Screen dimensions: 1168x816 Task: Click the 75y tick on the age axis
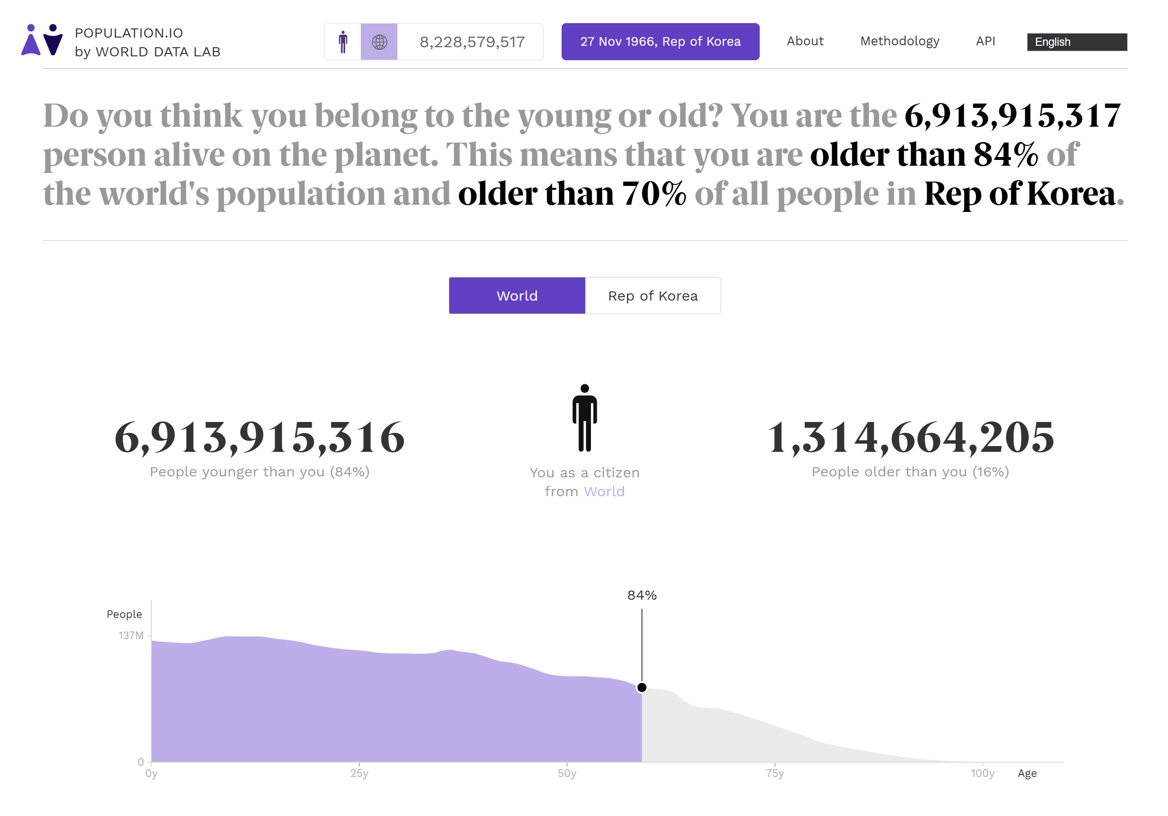click(x=775, y=773)
